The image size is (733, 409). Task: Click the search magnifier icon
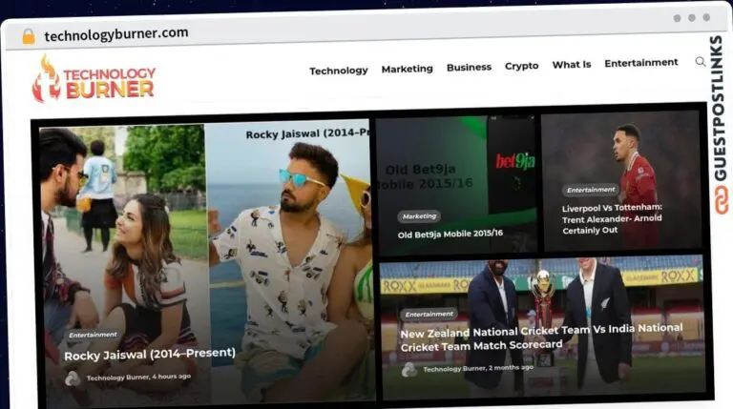click(701, 62)
